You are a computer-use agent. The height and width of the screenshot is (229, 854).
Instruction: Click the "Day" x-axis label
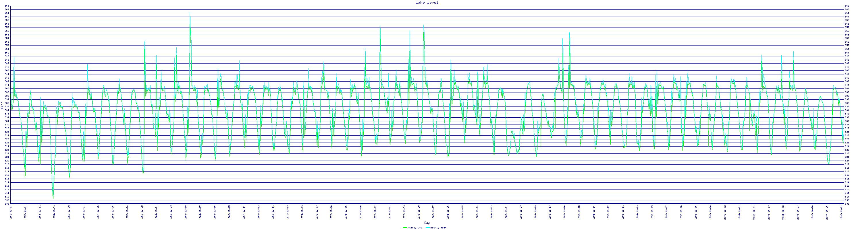point(427,223)
